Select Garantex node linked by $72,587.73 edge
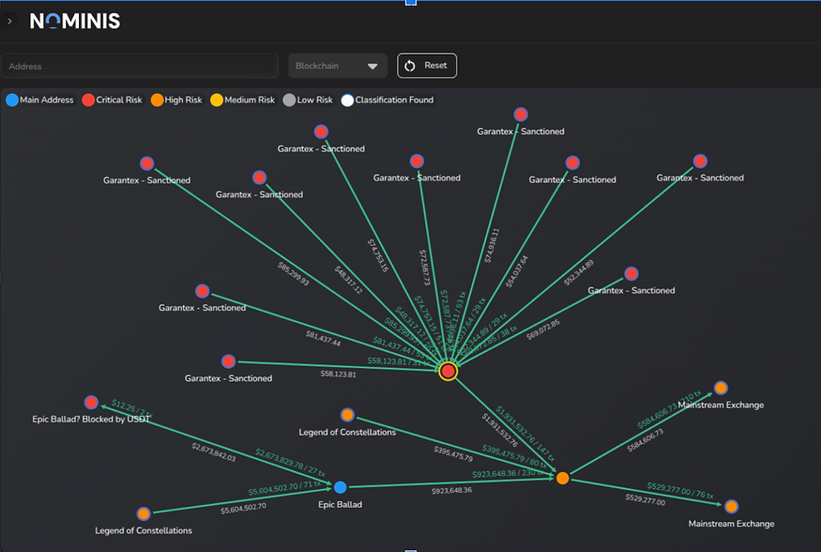Viewport: 821px width, 552px height. click(417, 161)
